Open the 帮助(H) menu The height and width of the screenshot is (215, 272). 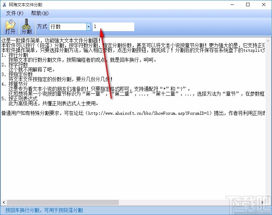pyautogui.click(x=40, y=13)
